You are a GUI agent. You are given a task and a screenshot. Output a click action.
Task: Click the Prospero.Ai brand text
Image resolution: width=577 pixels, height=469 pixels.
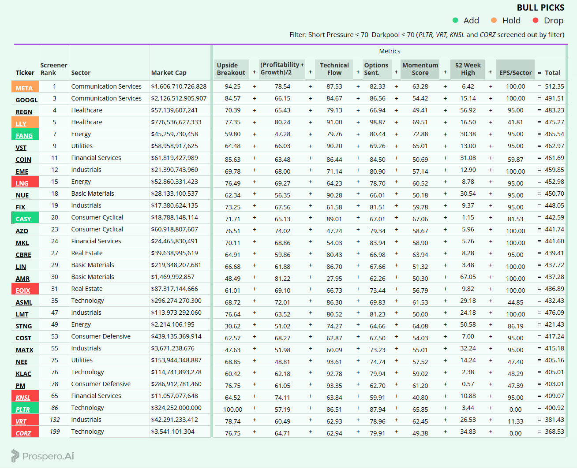[x=48, y=456]
